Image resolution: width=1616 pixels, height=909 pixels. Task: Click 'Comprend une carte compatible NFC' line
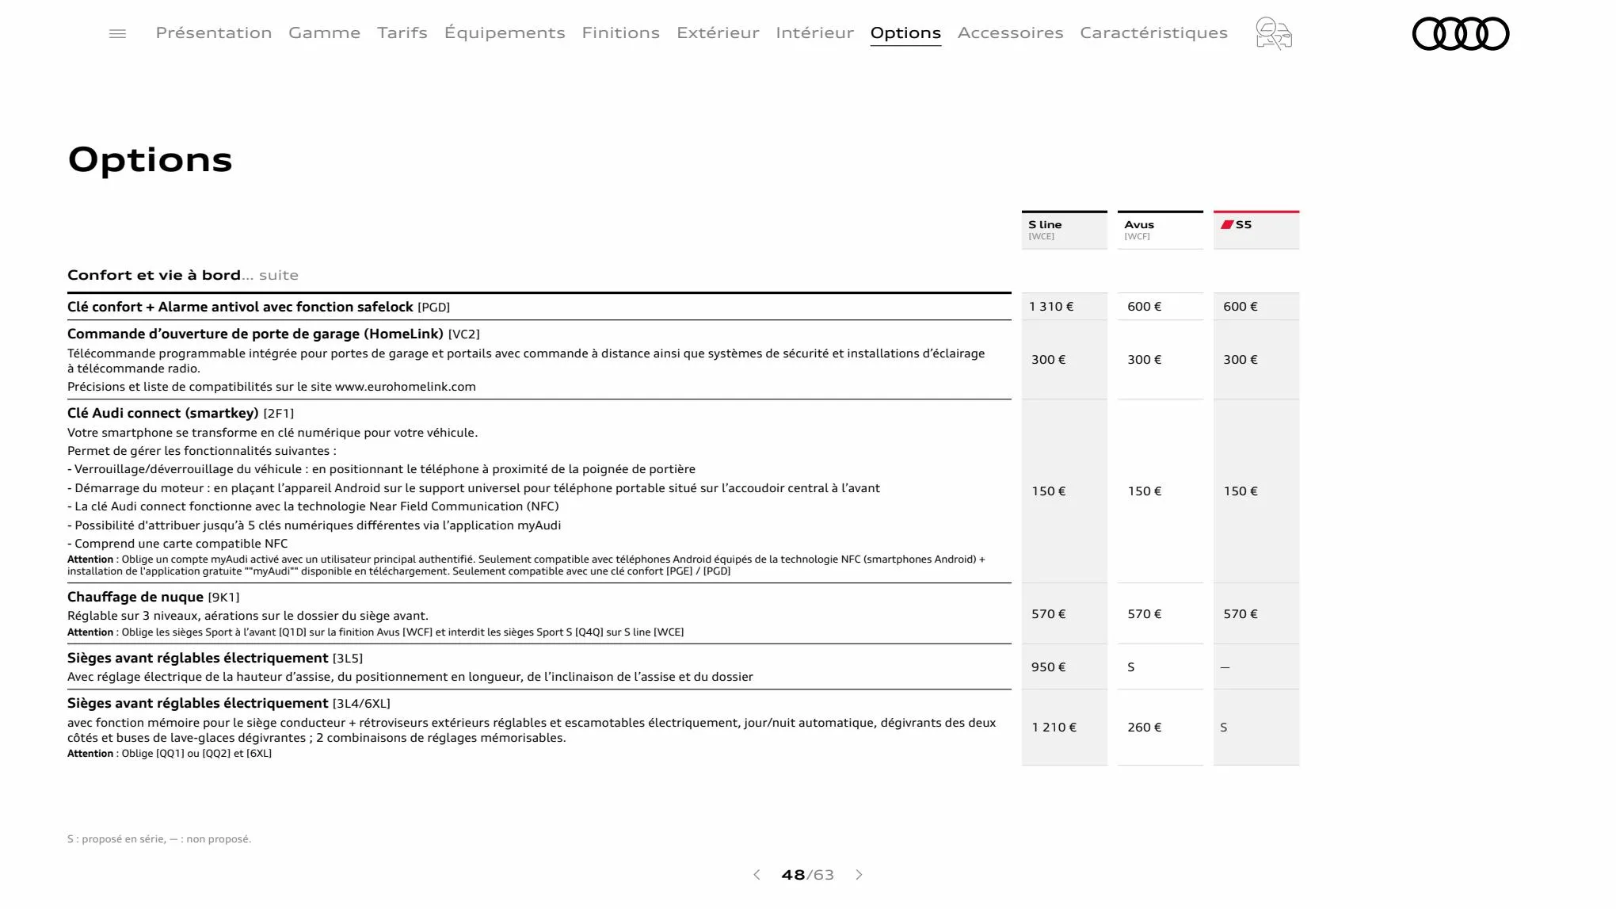[x=177, y=544]
